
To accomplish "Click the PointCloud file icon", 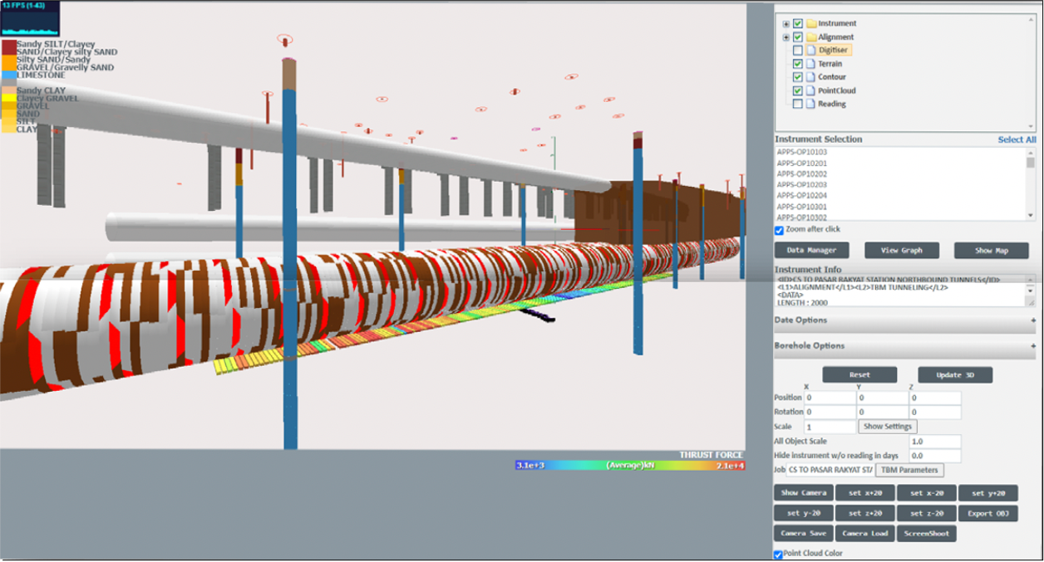I will point(810,90).
